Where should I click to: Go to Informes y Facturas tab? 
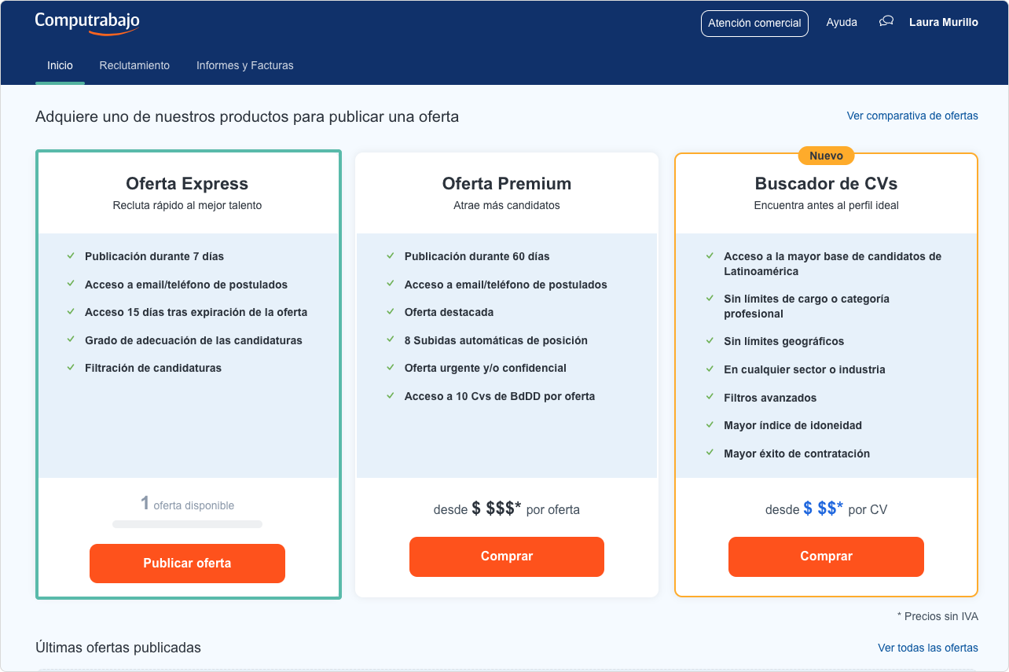click(x=244, y=65)
